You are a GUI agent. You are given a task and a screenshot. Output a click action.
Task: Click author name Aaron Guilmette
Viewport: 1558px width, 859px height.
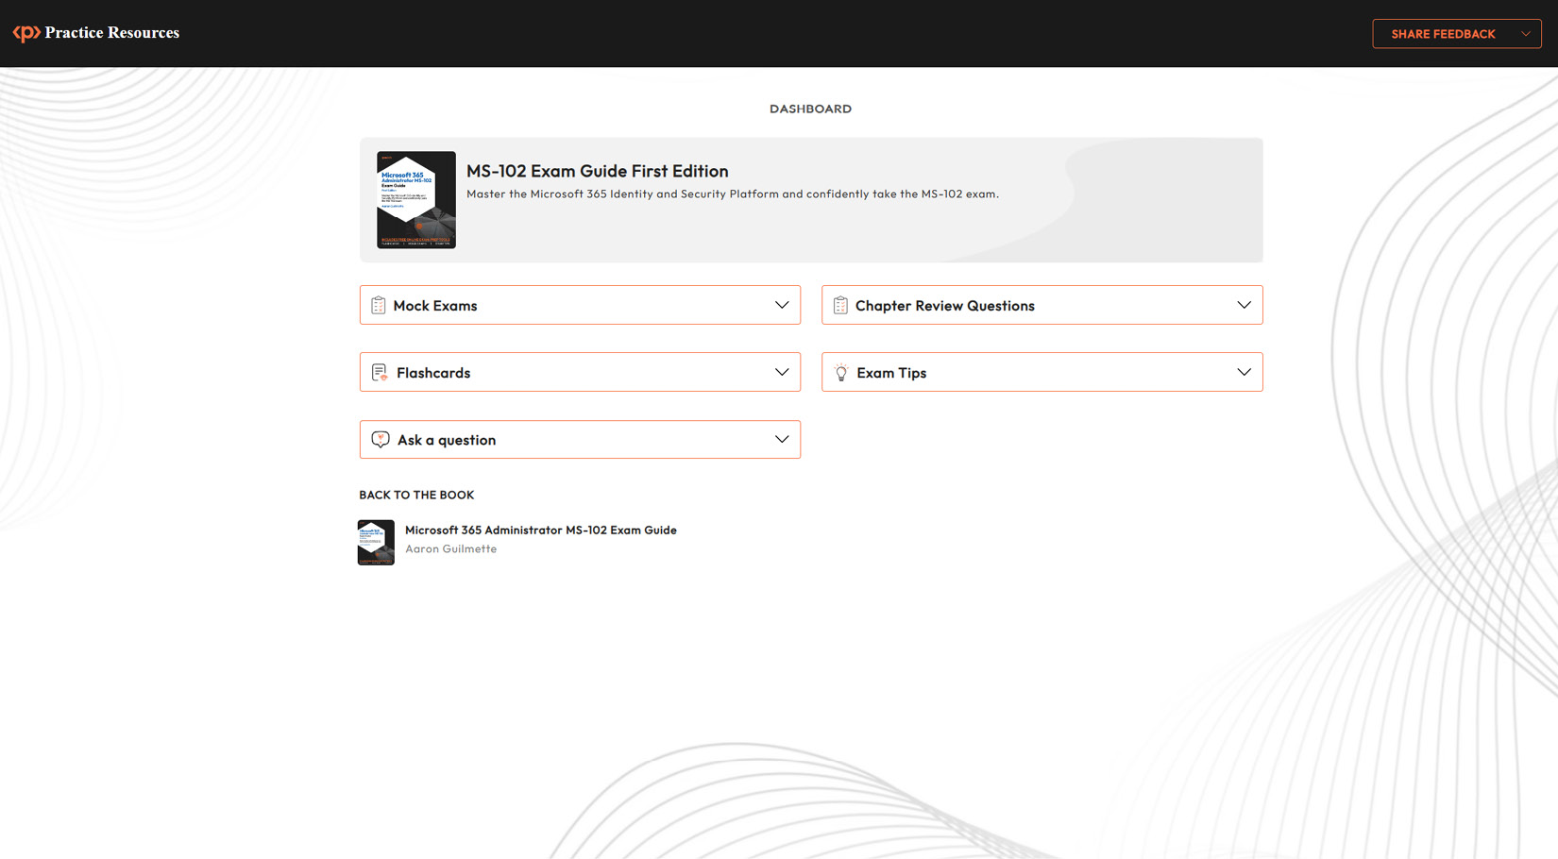(x=450, y=548)
